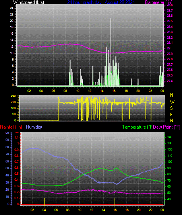Image resolution: width=182 pixels, height=215 pixels.
Task: Click the 'W' compass letter
Action: (x=172, y=102)
